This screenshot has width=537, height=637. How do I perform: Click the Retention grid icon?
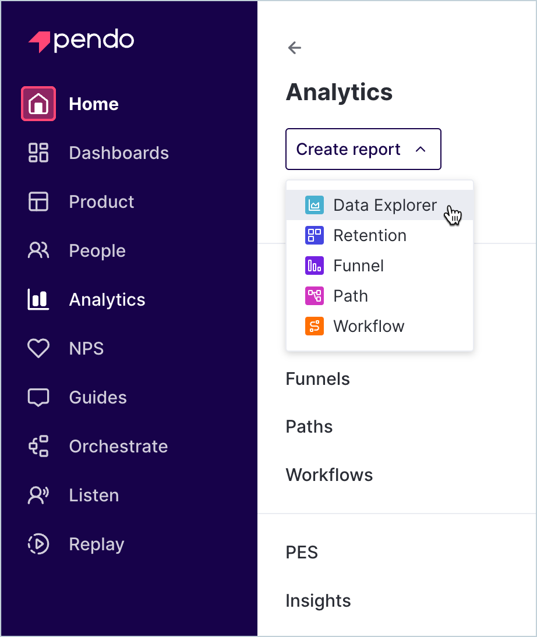pyautogui.click(x=315, y=235)
